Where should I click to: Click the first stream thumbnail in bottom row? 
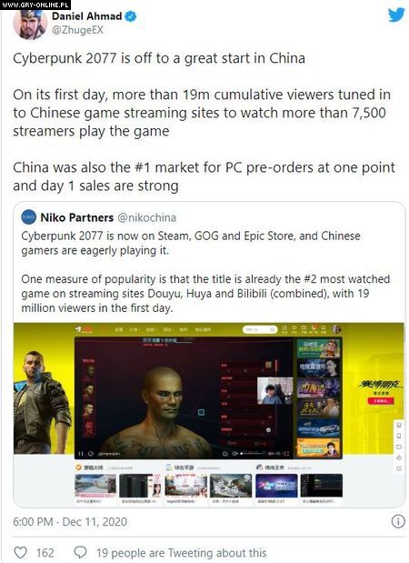(95, 486)
